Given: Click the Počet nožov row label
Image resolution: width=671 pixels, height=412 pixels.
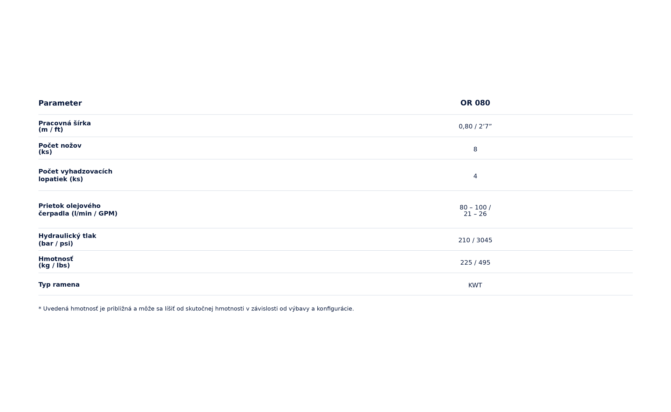Looking at the screenshot, I should pos(60,149).
